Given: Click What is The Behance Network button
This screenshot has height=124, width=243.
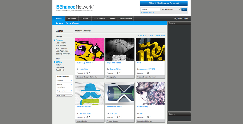Looking at the screenshot, I should [x=164, y=3].
